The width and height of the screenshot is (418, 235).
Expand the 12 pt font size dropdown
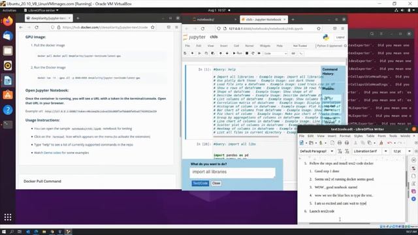(x=410, y=151)
